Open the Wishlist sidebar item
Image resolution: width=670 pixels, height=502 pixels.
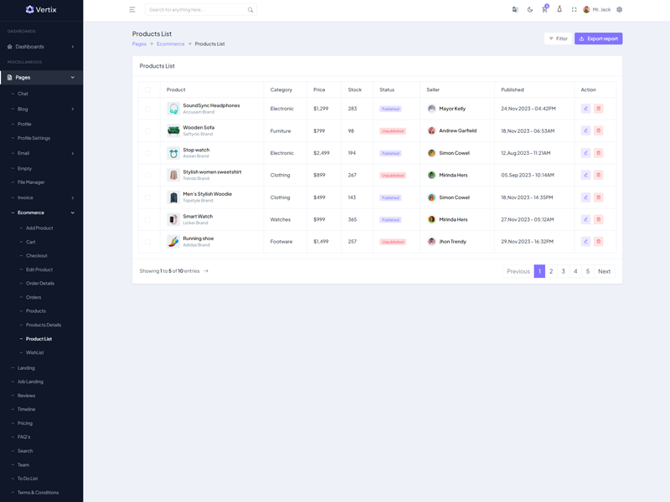tap(35, 353)
